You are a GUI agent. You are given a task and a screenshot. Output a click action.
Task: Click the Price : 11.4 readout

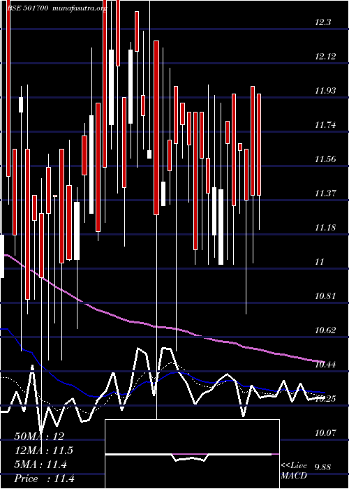(44, 479)
